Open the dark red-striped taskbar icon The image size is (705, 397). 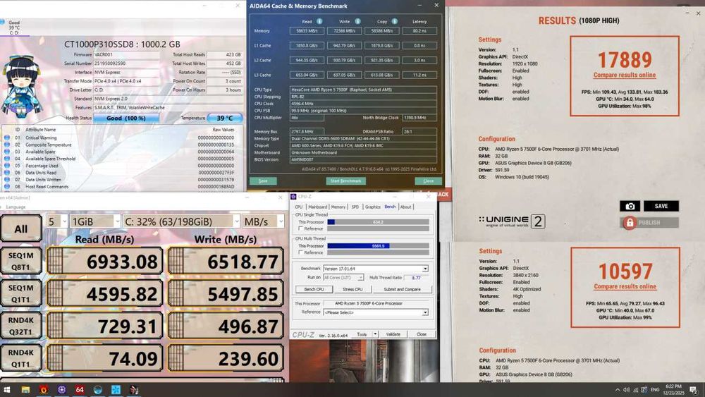(x=133, y=390)
